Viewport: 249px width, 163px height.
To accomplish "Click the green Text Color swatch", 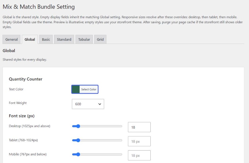I will coord(76,89).
